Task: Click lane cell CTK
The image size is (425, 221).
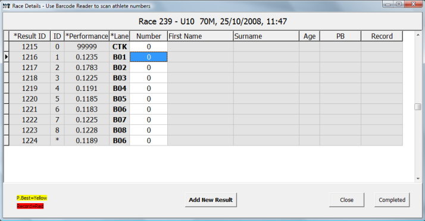Action: pos(120,46)
